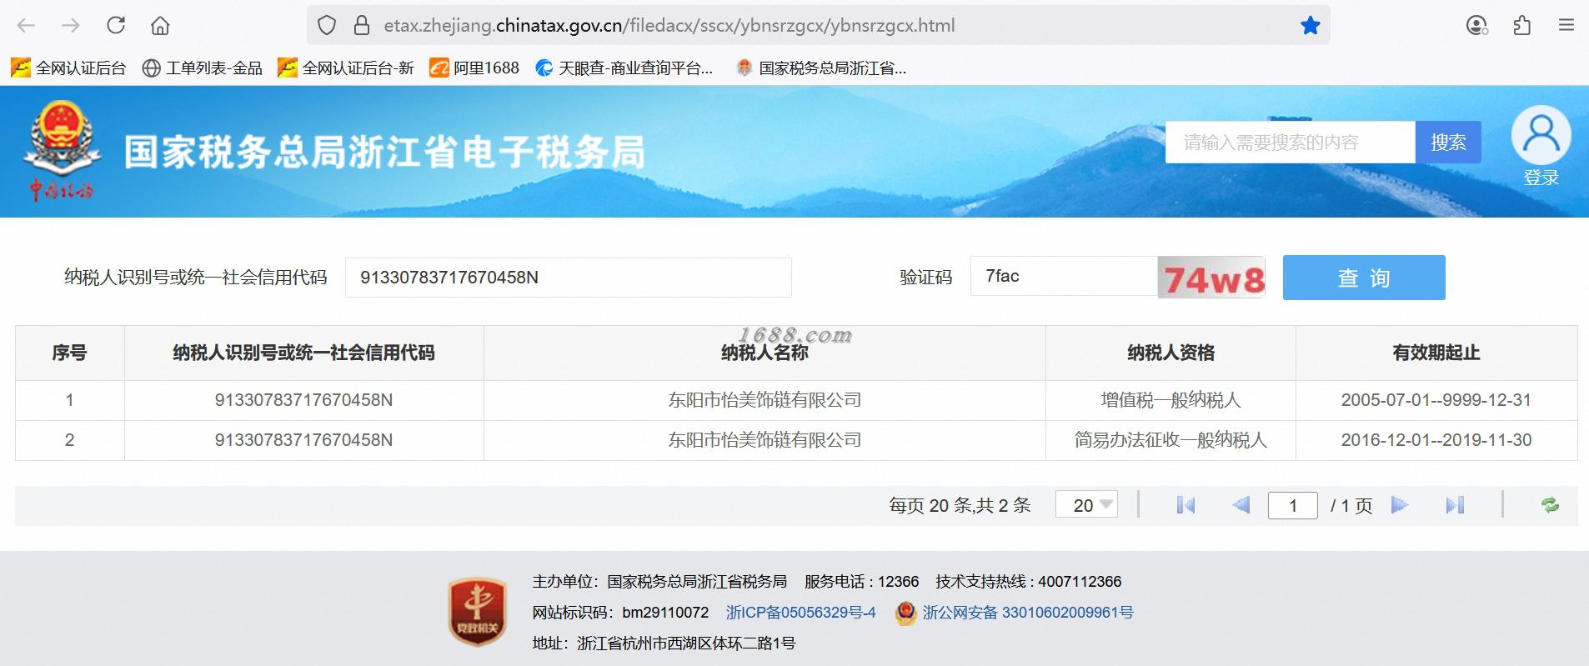Go to last page of results
Screen dimensions: 1589x666
[1455, 505]
